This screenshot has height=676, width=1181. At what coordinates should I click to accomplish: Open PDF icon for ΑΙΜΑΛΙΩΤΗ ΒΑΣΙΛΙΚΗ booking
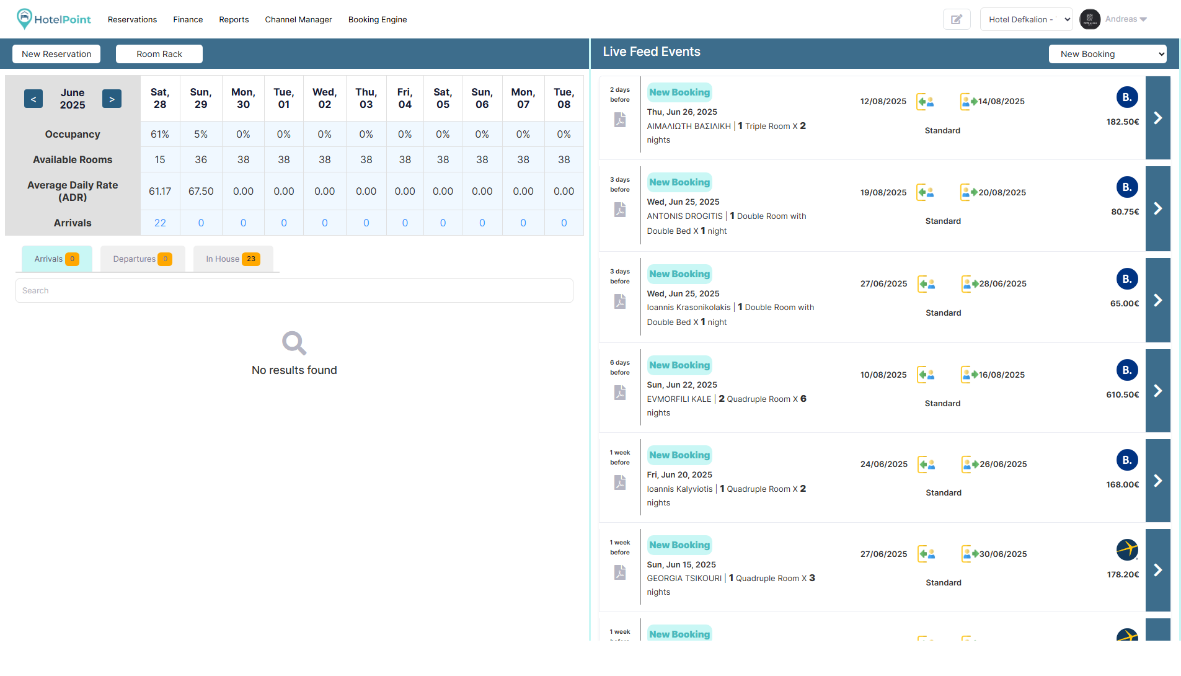620,120
